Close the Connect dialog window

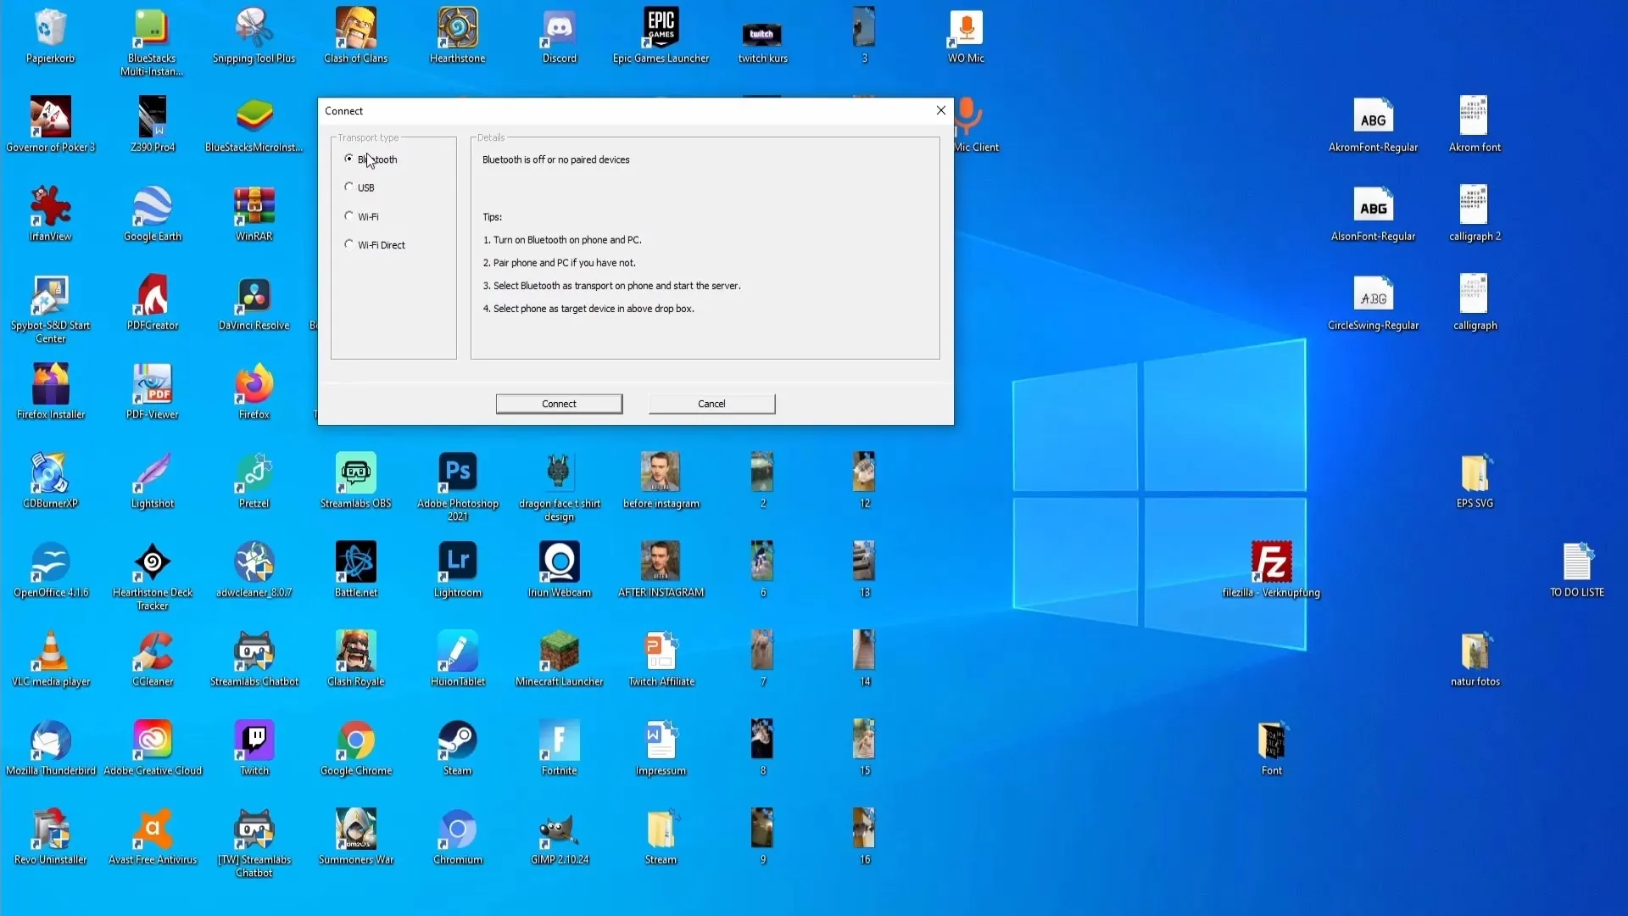940,110
